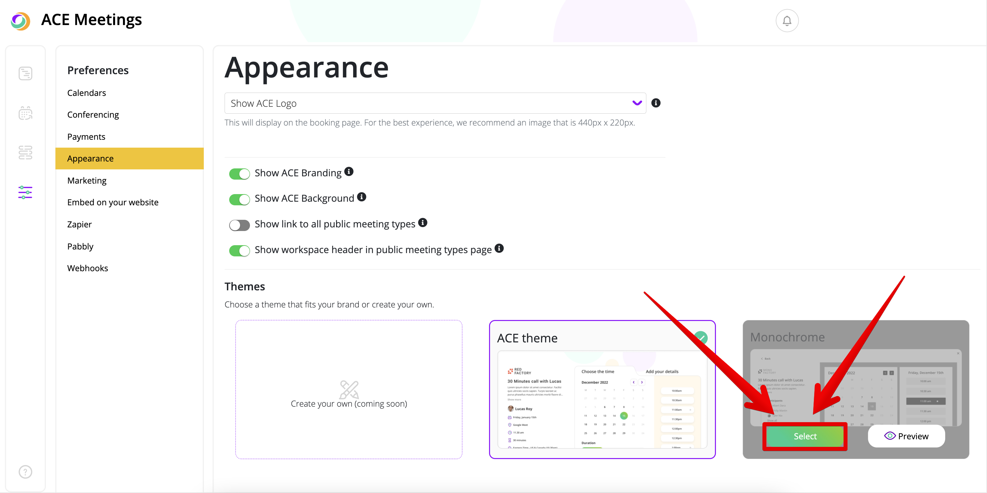Open the Calendars preferences section
The width and height of the screenshot is (987, 493).
[87, 93]
